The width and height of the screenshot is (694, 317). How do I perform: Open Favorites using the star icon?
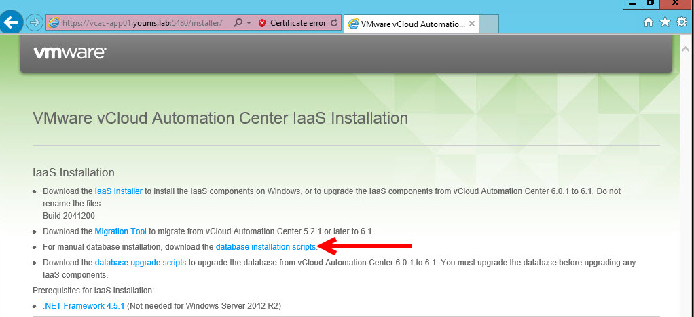point(665,22)
